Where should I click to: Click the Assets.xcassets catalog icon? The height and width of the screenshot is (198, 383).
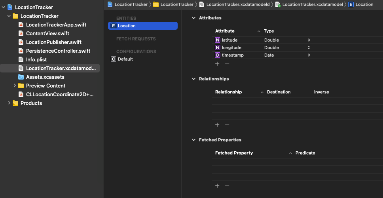[x=21, y=77]
